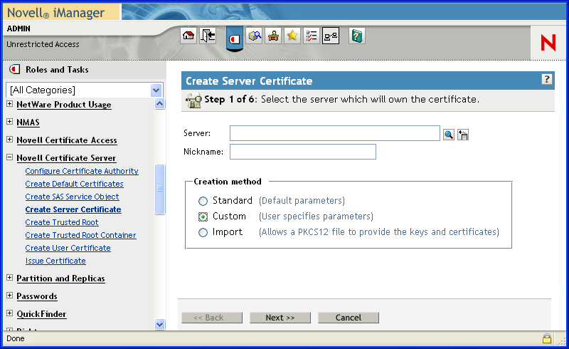
Task: Click the Home toolbar icon
Action: coord(188,37)
